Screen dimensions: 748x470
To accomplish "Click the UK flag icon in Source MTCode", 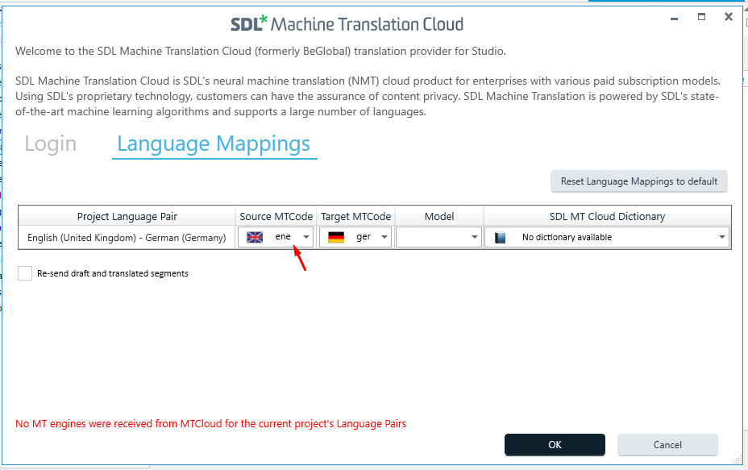I will [255, 237].
